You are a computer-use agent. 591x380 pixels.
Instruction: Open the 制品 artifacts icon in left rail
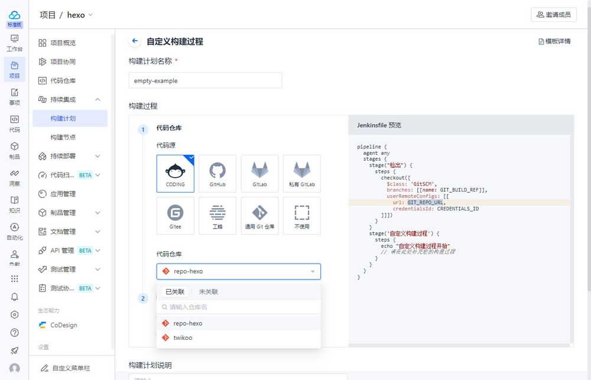tap(14, 151)
